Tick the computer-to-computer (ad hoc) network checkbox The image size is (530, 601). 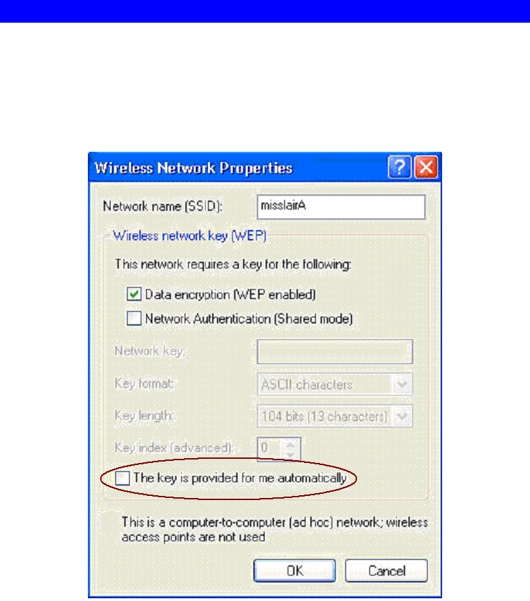pyautogui.click(x=111, y=522)
